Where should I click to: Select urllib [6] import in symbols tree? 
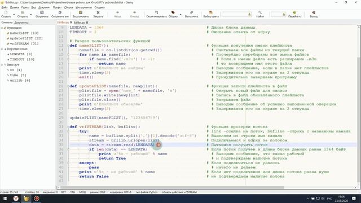[20, 81]
